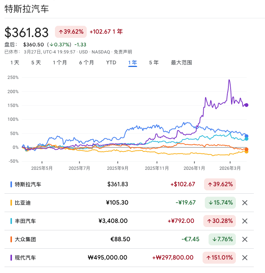The height and width of the screenshot is (273, 265).
Task: Click the +₩297,800.00 change value
Action: click(x=173, y=258)
